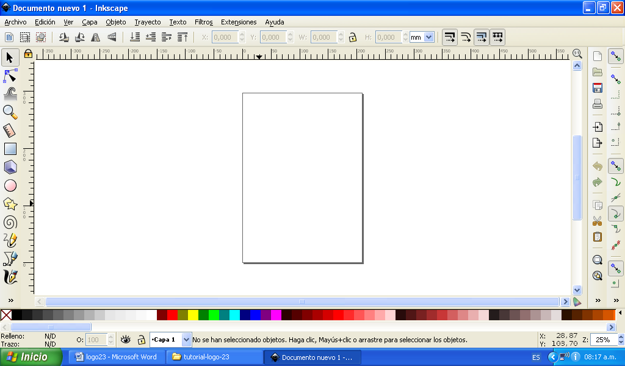Click the zoom percentage spinner arrows

click(621, 340)
